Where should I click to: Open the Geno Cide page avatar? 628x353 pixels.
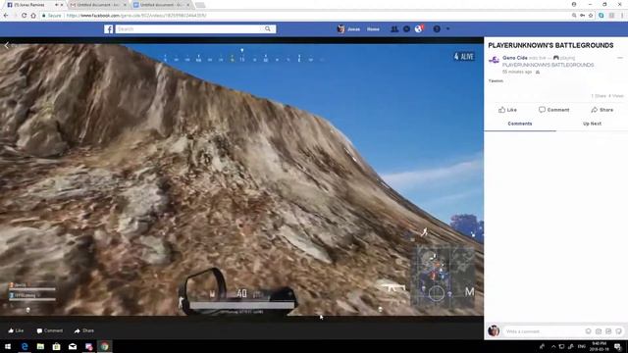pyautogui.click(x=494, y=61)
